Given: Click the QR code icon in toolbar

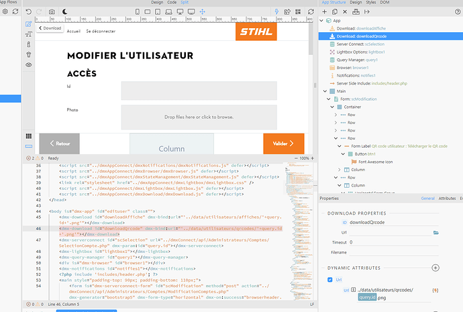Looking at the screenshot, I should (x=298, y=12).
